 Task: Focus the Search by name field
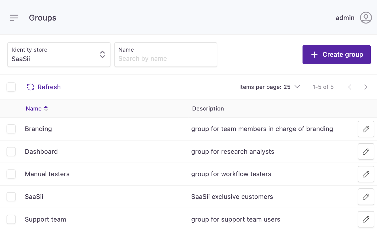click(165, 58)
